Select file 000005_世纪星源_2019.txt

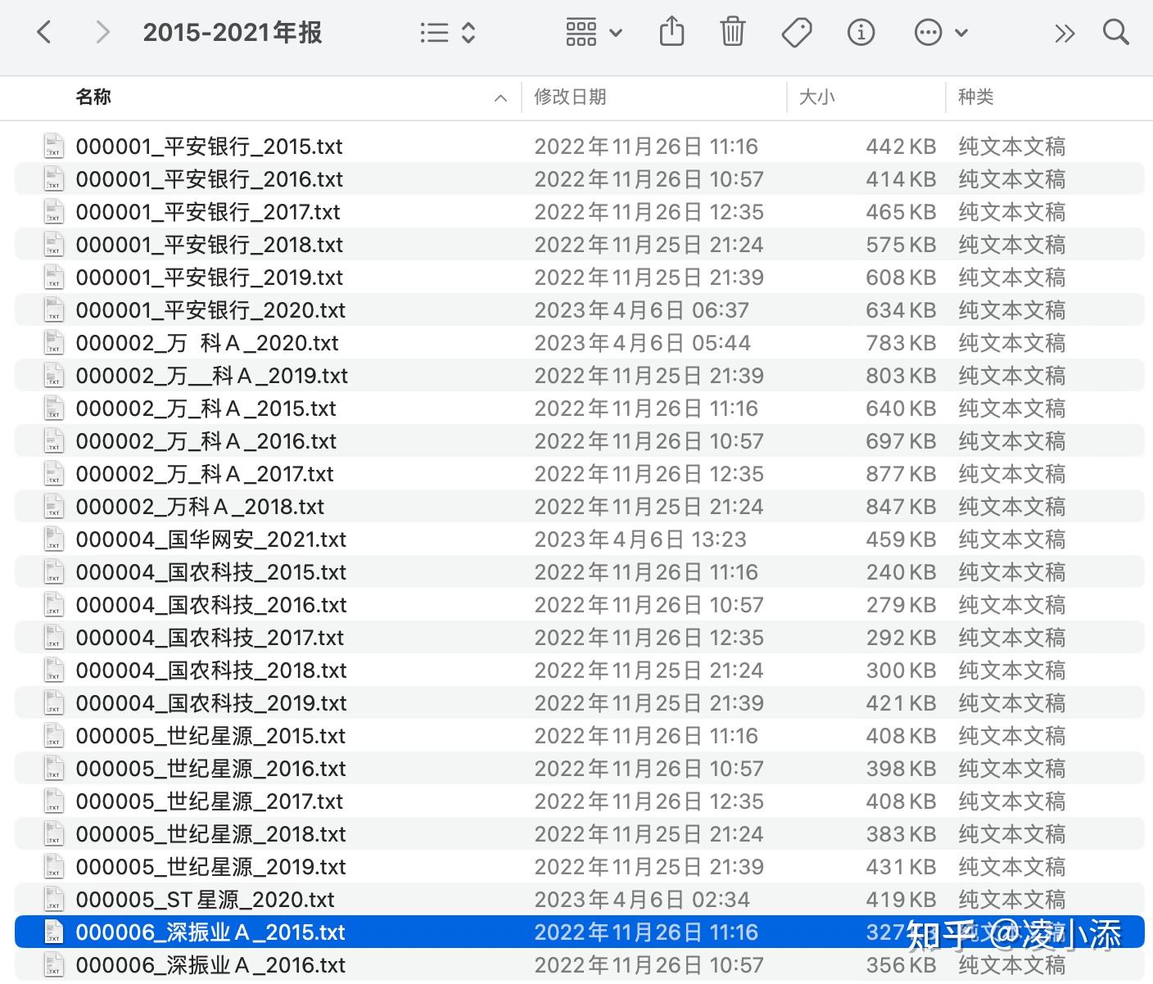click(x=580, y=867)
